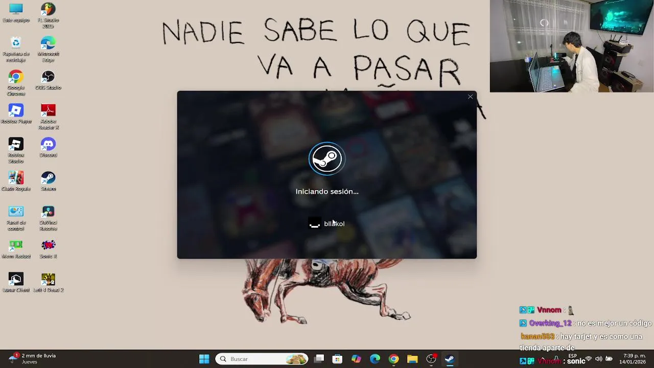Launch Discord from the desktop
Viewport: 654px width, 368px height.
48,148
